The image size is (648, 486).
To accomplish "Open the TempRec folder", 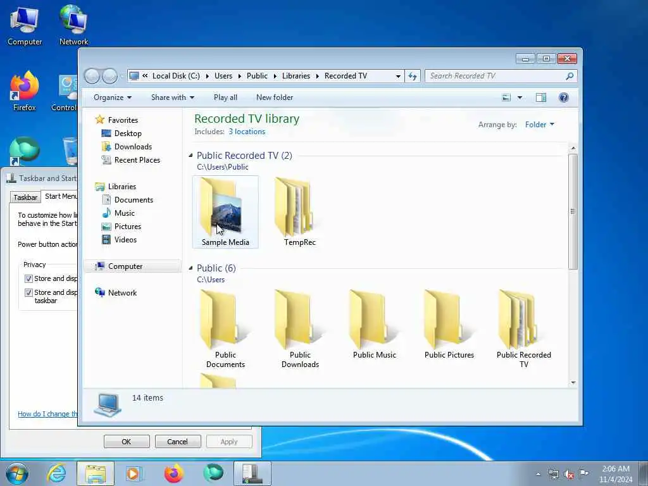I will 299,212.
